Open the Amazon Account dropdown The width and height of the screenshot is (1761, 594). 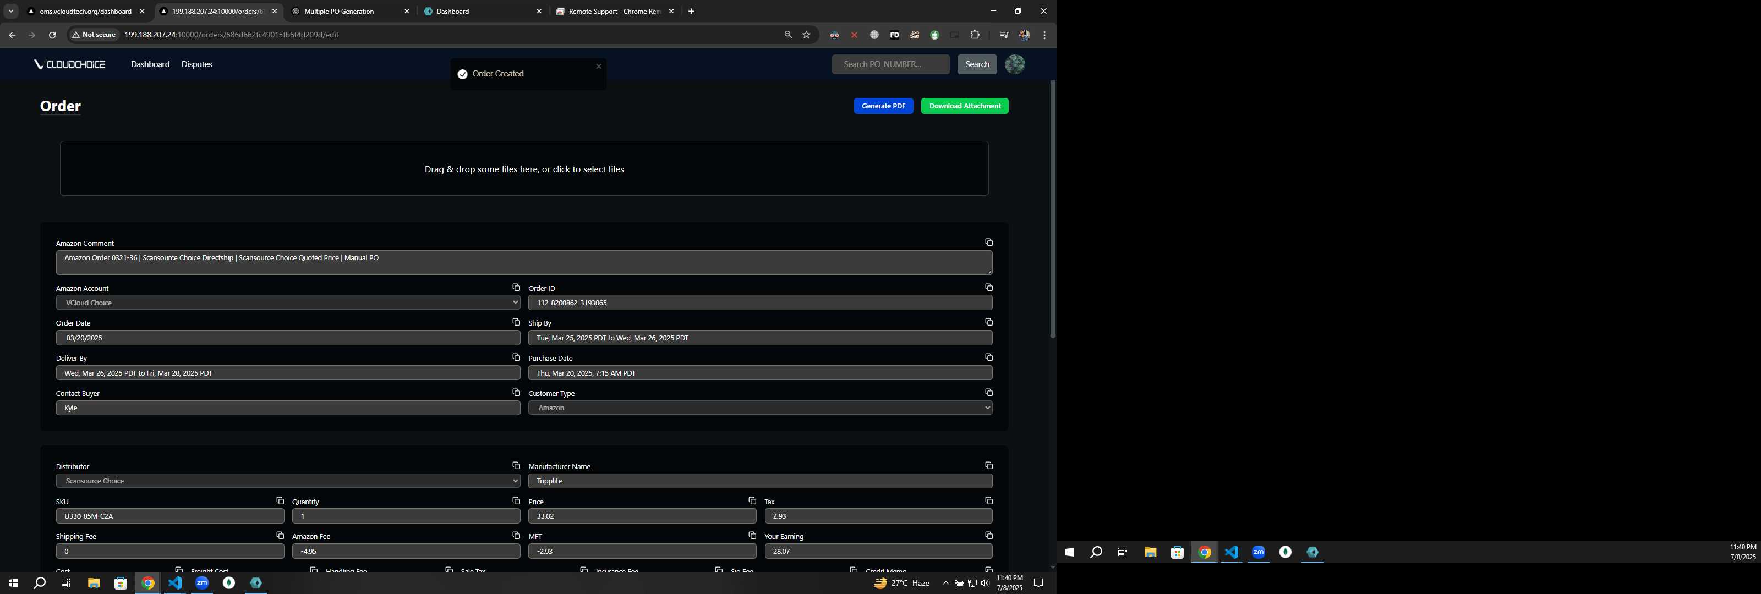pyautogui.click(x=288, y=303)
